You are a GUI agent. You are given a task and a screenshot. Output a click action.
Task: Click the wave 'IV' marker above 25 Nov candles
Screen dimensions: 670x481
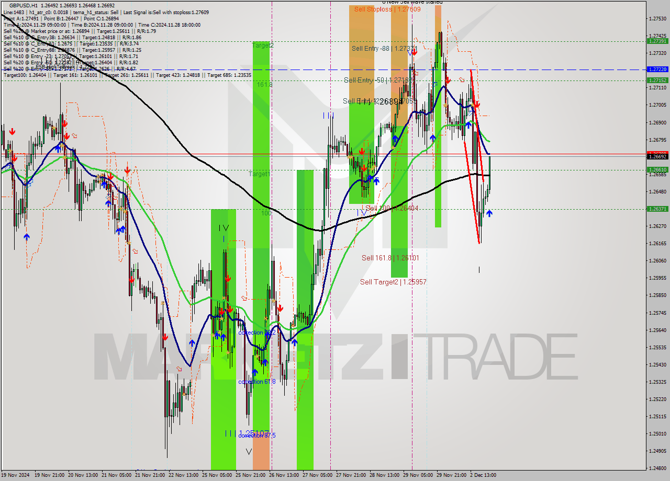(x=224, y=228)
